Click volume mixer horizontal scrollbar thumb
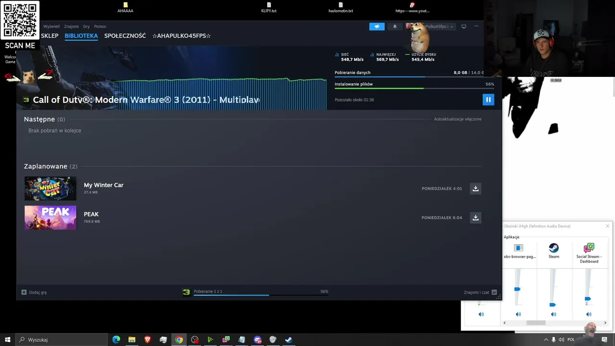615x346 pixels. (x=536, y=323)
